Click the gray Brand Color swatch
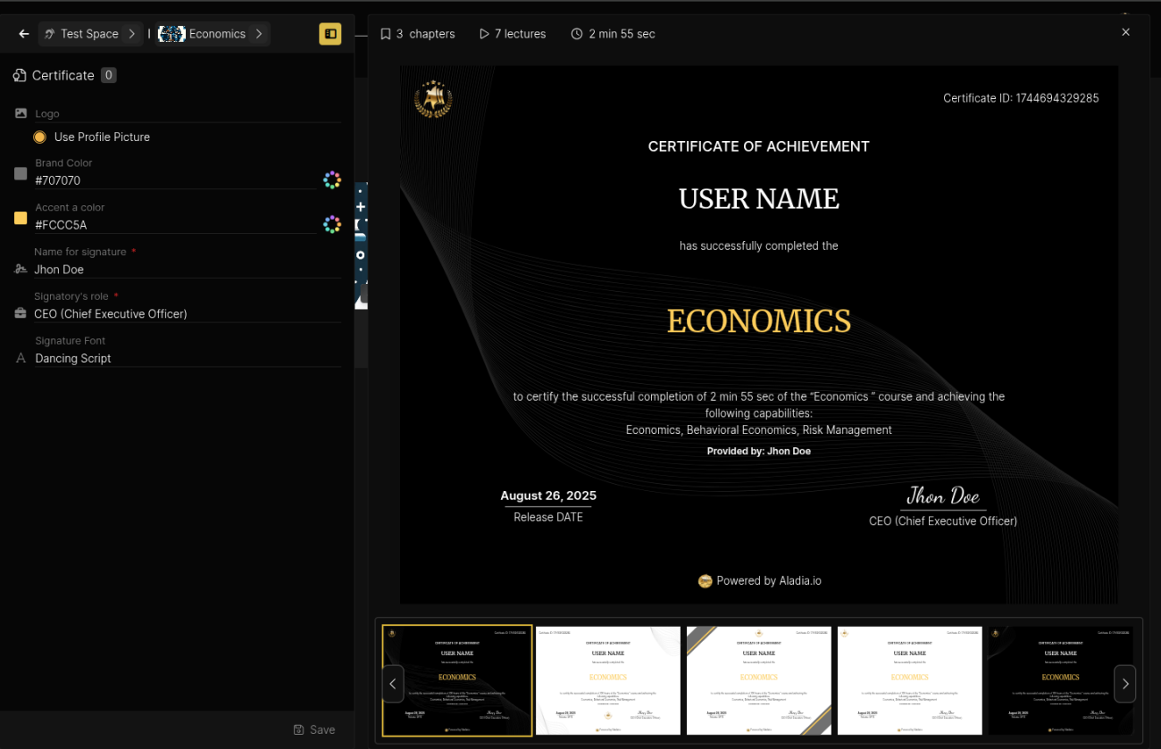This screenshot has height=749, width=1161. [21, 173]
